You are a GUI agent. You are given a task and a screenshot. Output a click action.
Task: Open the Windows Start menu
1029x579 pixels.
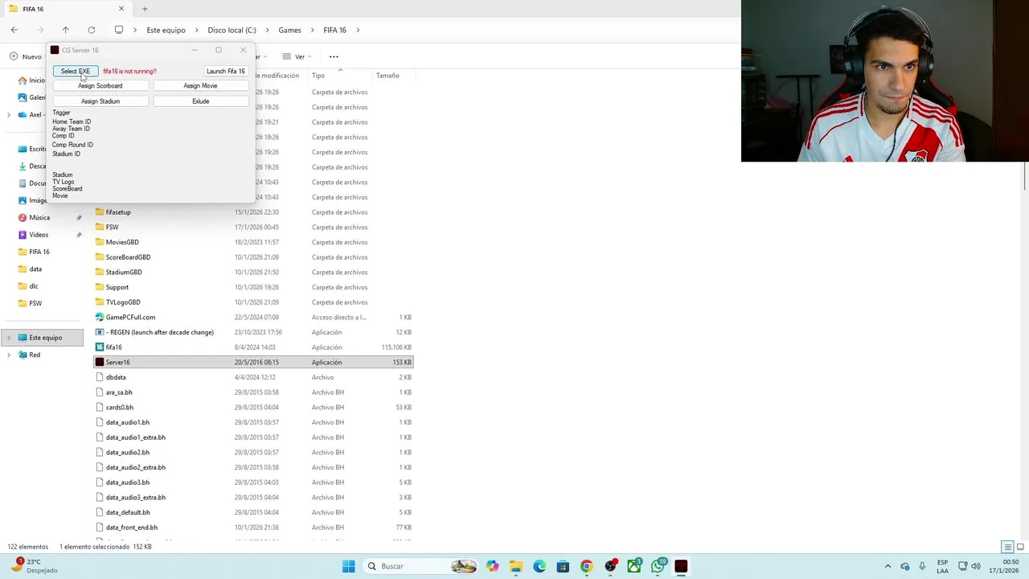[348, 566]
